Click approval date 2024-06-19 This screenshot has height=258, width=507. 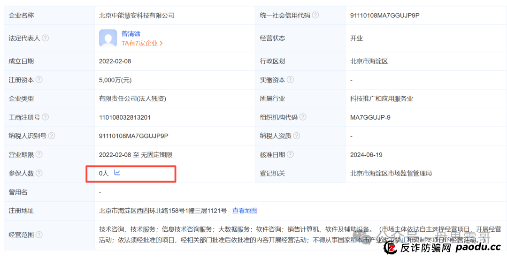pyautogui.click(x=366, y=155)
